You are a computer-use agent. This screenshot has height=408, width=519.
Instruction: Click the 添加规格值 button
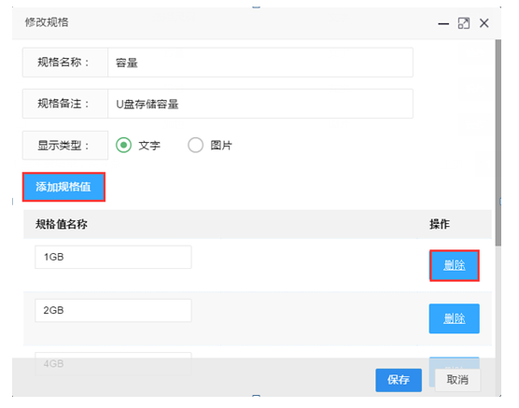click(x=63, y=187)
